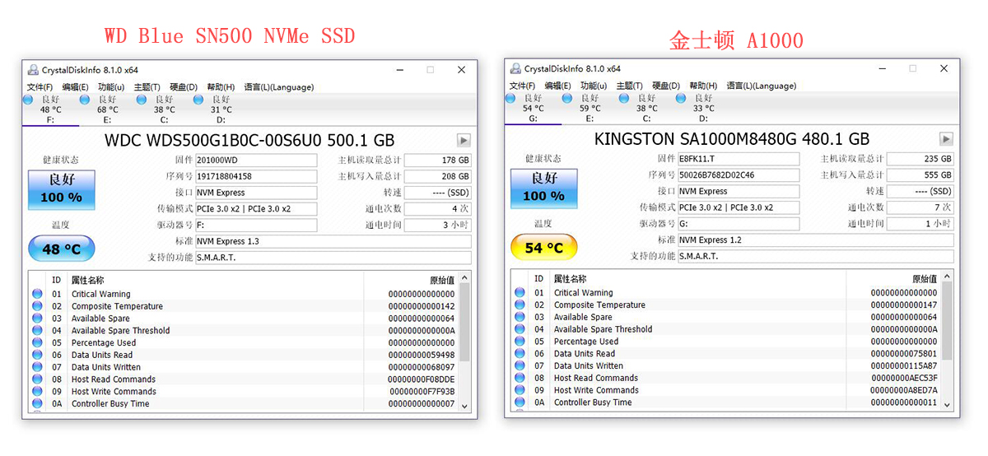
Task: Select drive D: 31 °C tab in WD window
Action: point(221,109)
